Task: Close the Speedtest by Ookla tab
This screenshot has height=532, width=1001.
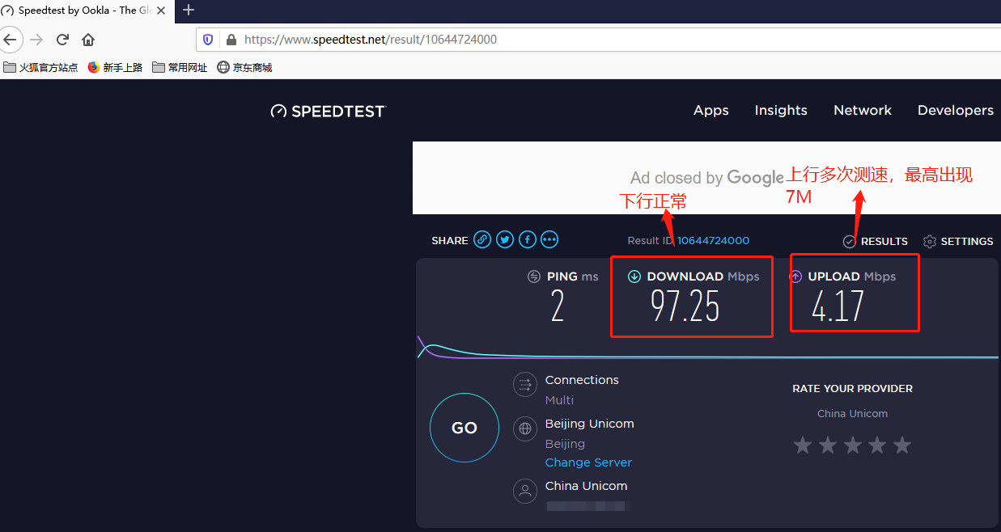Action: (161, 11)
